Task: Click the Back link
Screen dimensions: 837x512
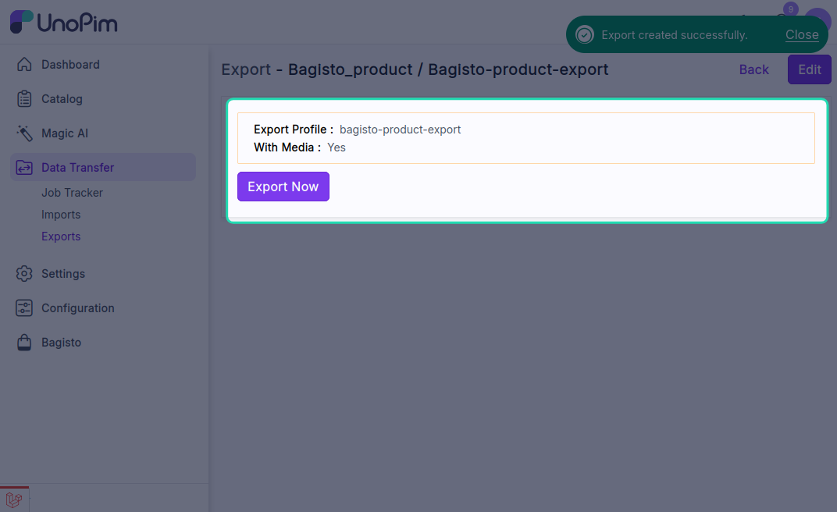Action: tap(753, 69)
